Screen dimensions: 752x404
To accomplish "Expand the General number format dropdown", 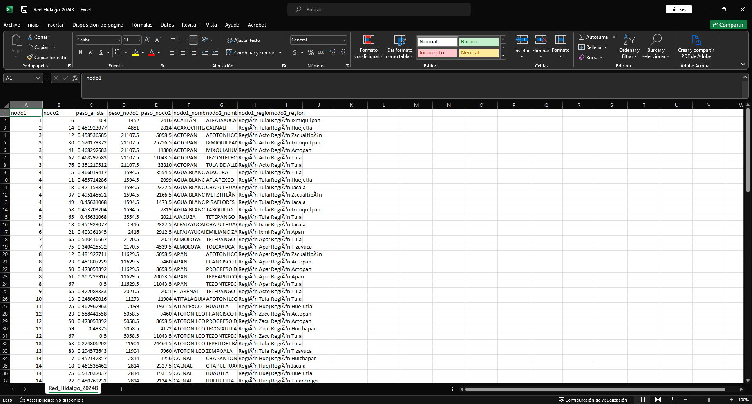I will (x=345, y=40).
